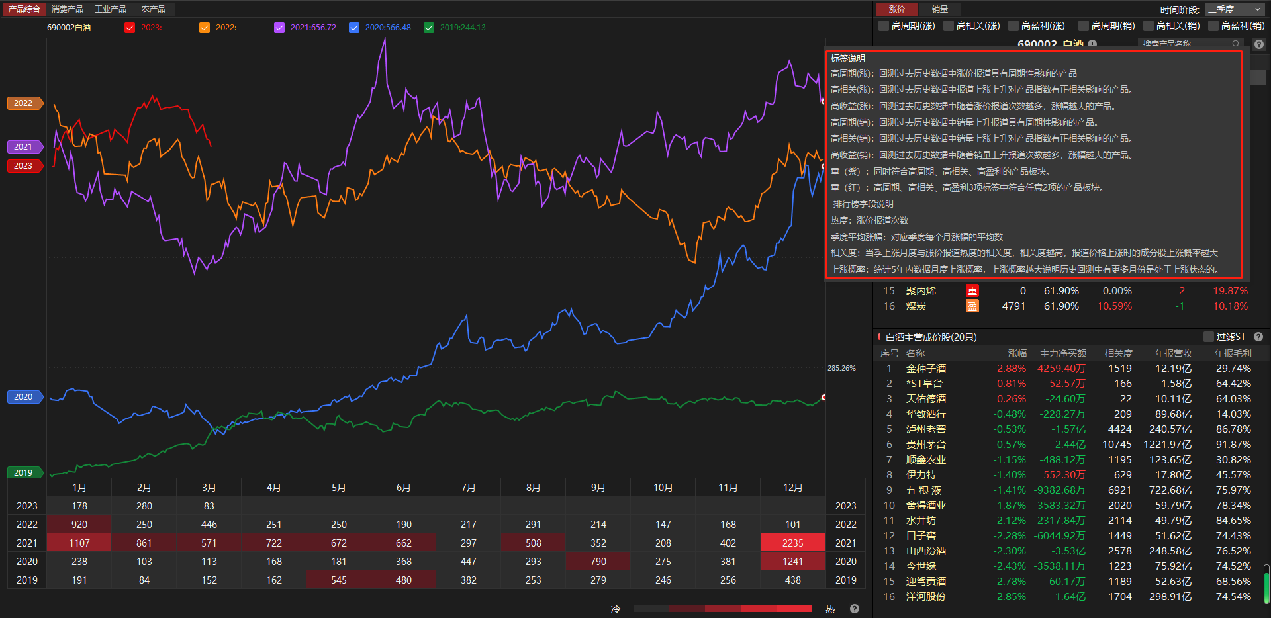
Task: Select 舍得酒业 in the stock list
Action: [926, 506]
